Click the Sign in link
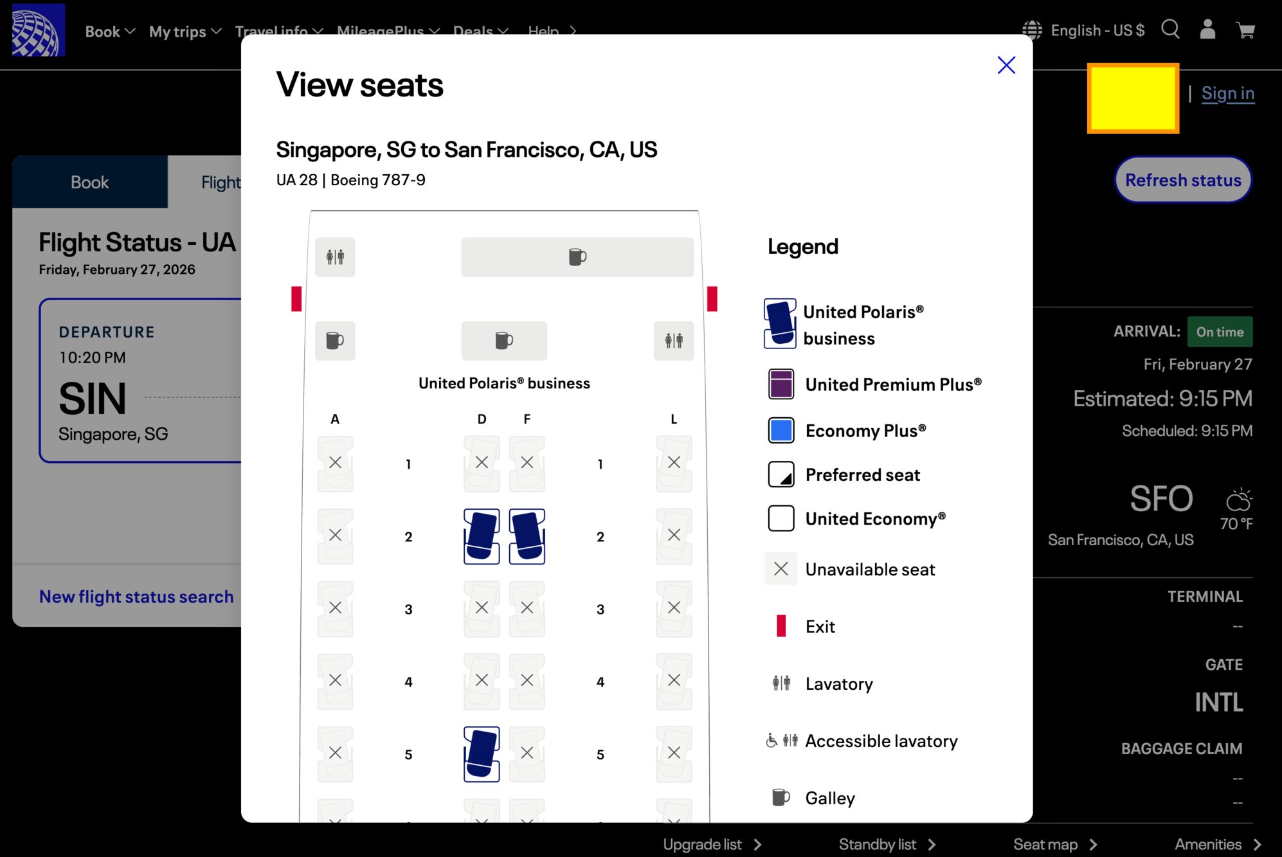Screen dimensions: 1282x857 point(1227,94)
